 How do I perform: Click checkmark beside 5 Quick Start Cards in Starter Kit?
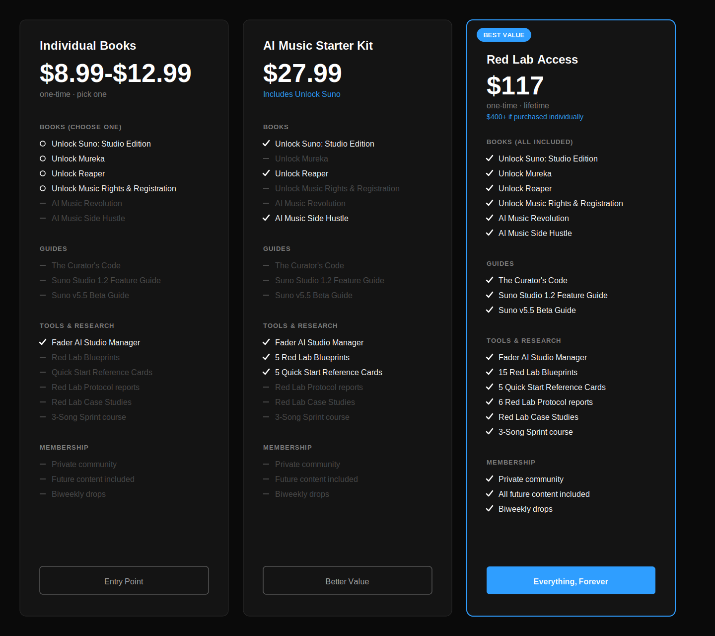pos(266,372)
